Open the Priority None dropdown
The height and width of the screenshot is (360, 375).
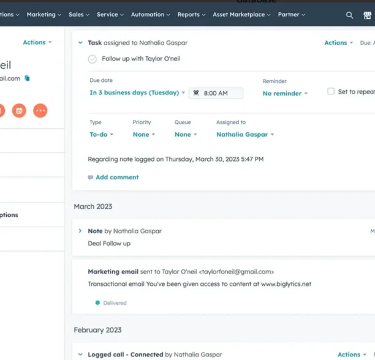click(x=144, y=135)
